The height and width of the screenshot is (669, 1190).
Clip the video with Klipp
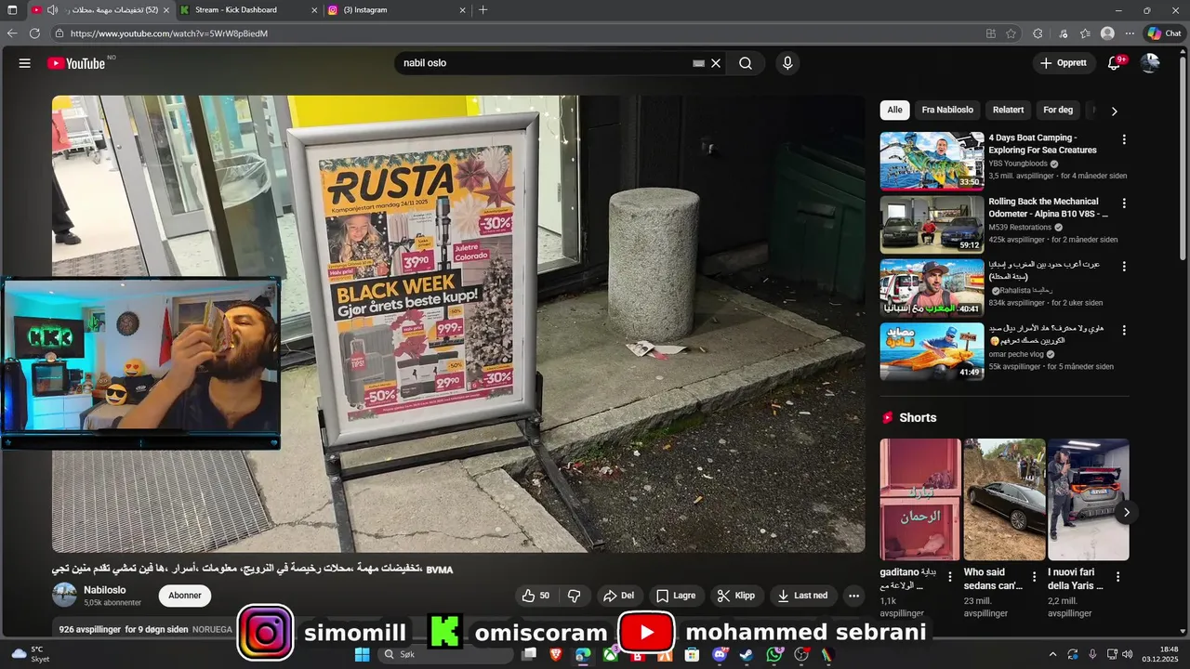point(736,596)
